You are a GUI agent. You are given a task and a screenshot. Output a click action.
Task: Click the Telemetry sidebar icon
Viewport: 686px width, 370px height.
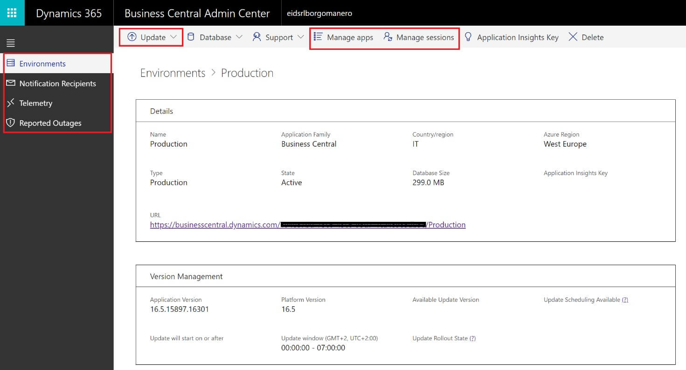pos(11,103)
